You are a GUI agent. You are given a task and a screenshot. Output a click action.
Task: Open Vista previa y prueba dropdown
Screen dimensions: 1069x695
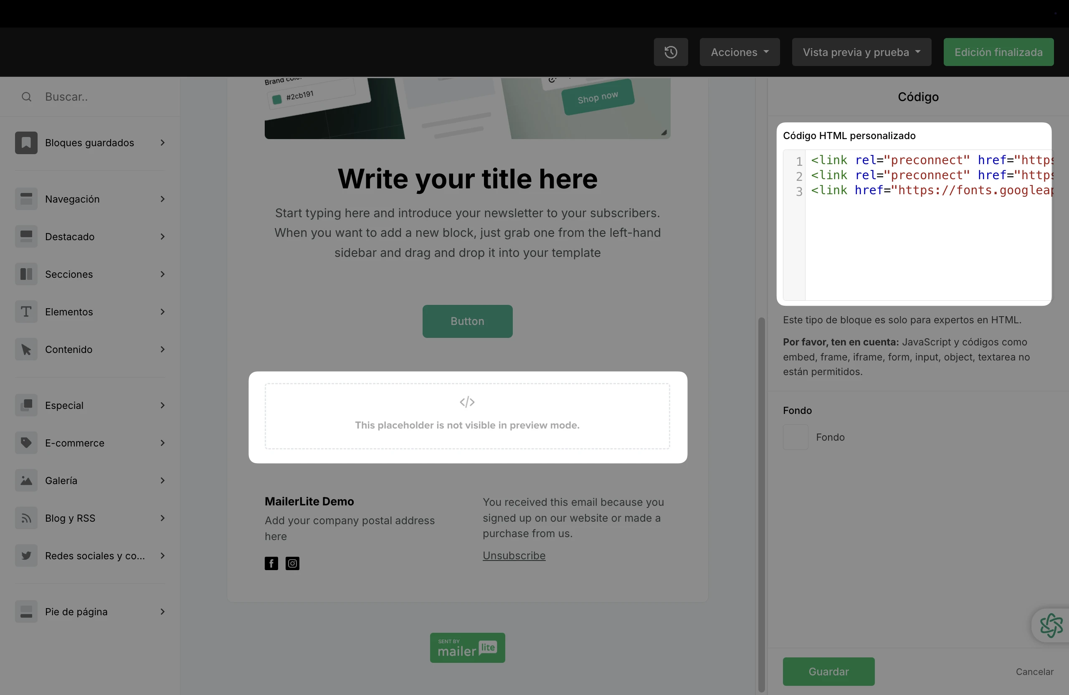(861, 52)
